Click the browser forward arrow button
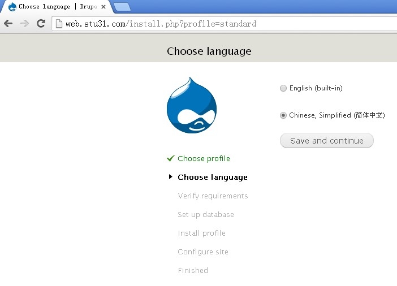 coord(24,24)
